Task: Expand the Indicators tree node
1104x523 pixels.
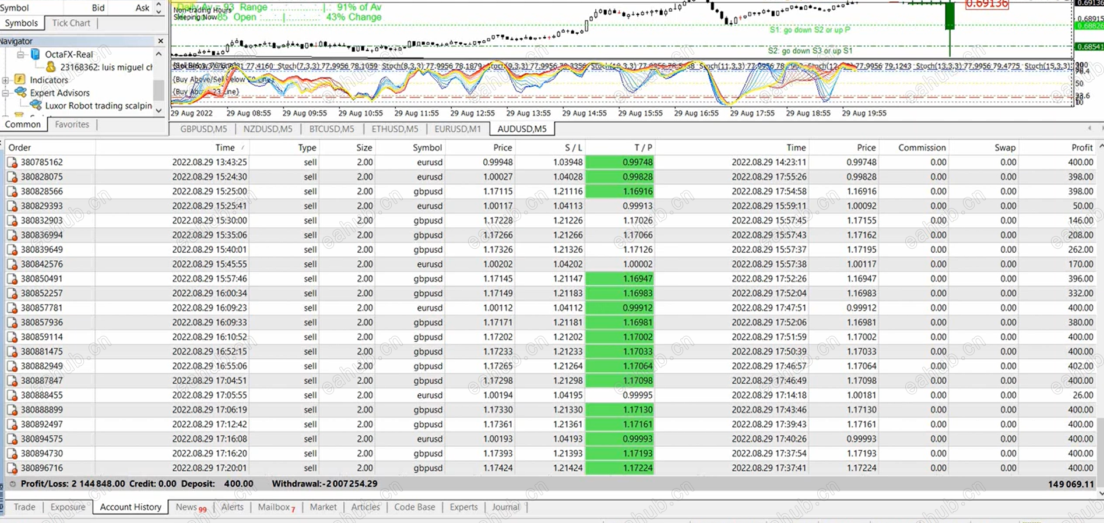Action: (x=5, y=80)
